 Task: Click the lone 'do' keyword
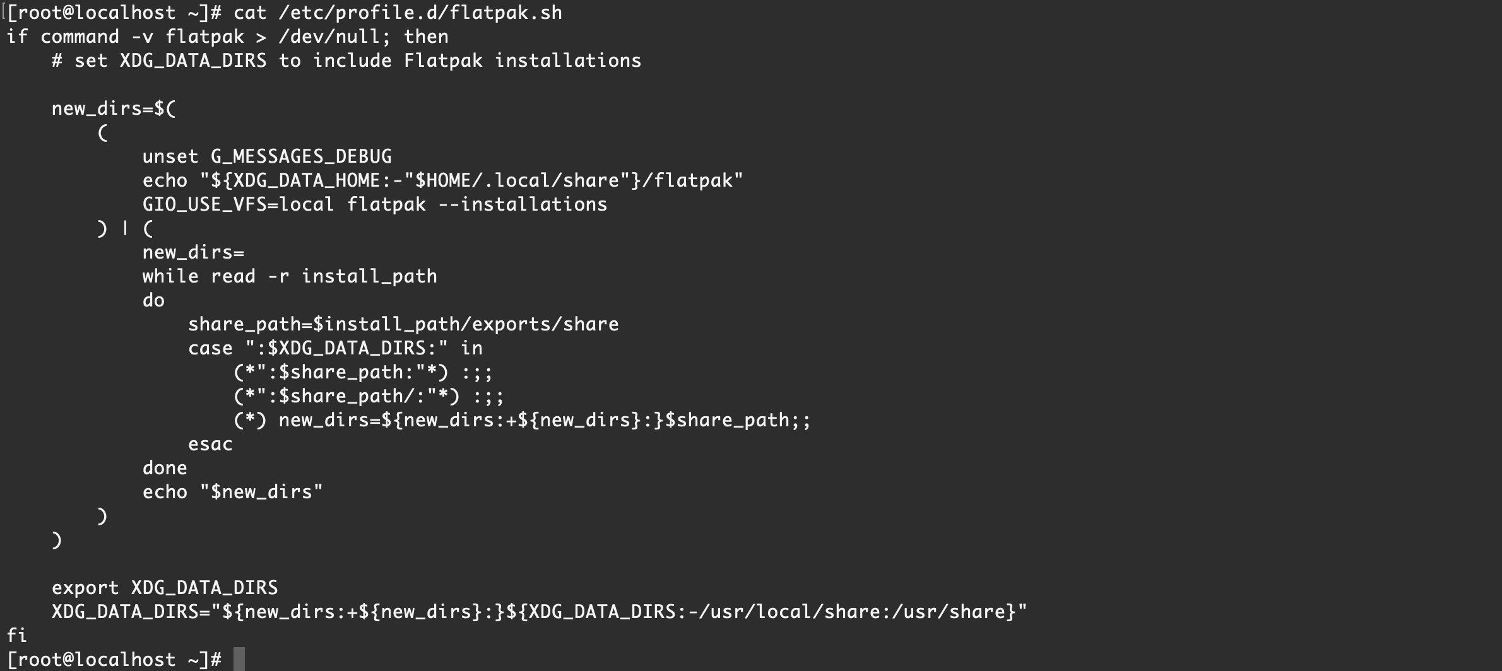pos(153,300)
